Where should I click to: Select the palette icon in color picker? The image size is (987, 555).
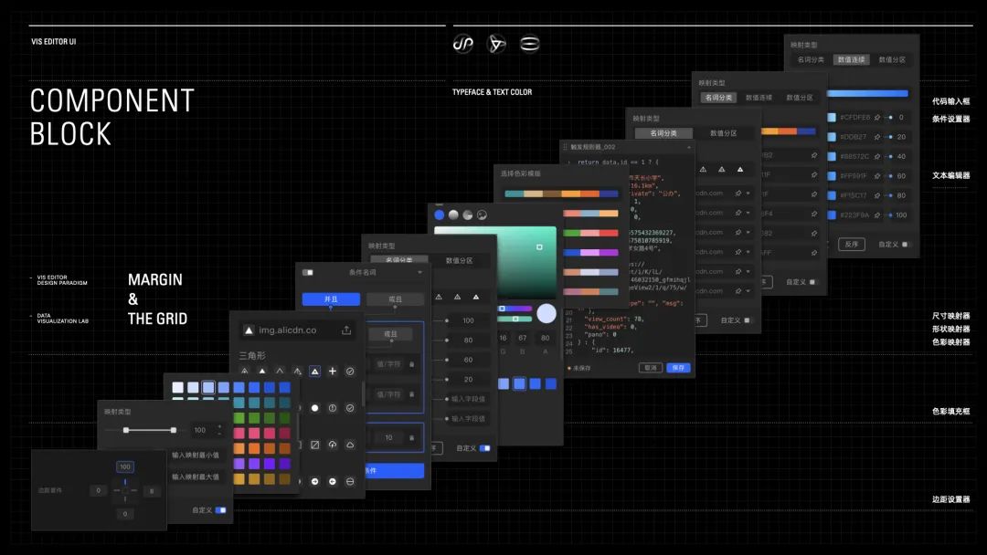[x=482, y=215]
